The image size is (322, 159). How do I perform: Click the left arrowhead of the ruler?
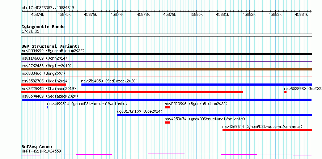tap(22, 11)
